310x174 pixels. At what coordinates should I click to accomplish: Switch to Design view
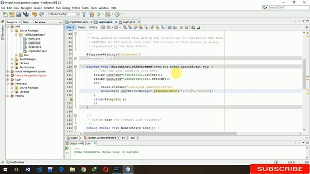pyautogui.click(x=81, y=27)
